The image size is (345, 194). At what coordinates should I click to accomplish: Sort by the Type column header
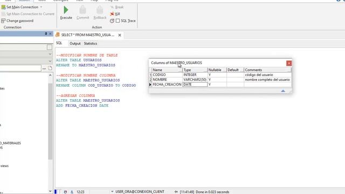(x=195, y=70)
